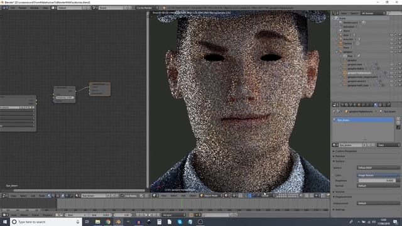Open the Windows Start menu
The height and width of the screenshot is (226, 402).
point(5,222)
